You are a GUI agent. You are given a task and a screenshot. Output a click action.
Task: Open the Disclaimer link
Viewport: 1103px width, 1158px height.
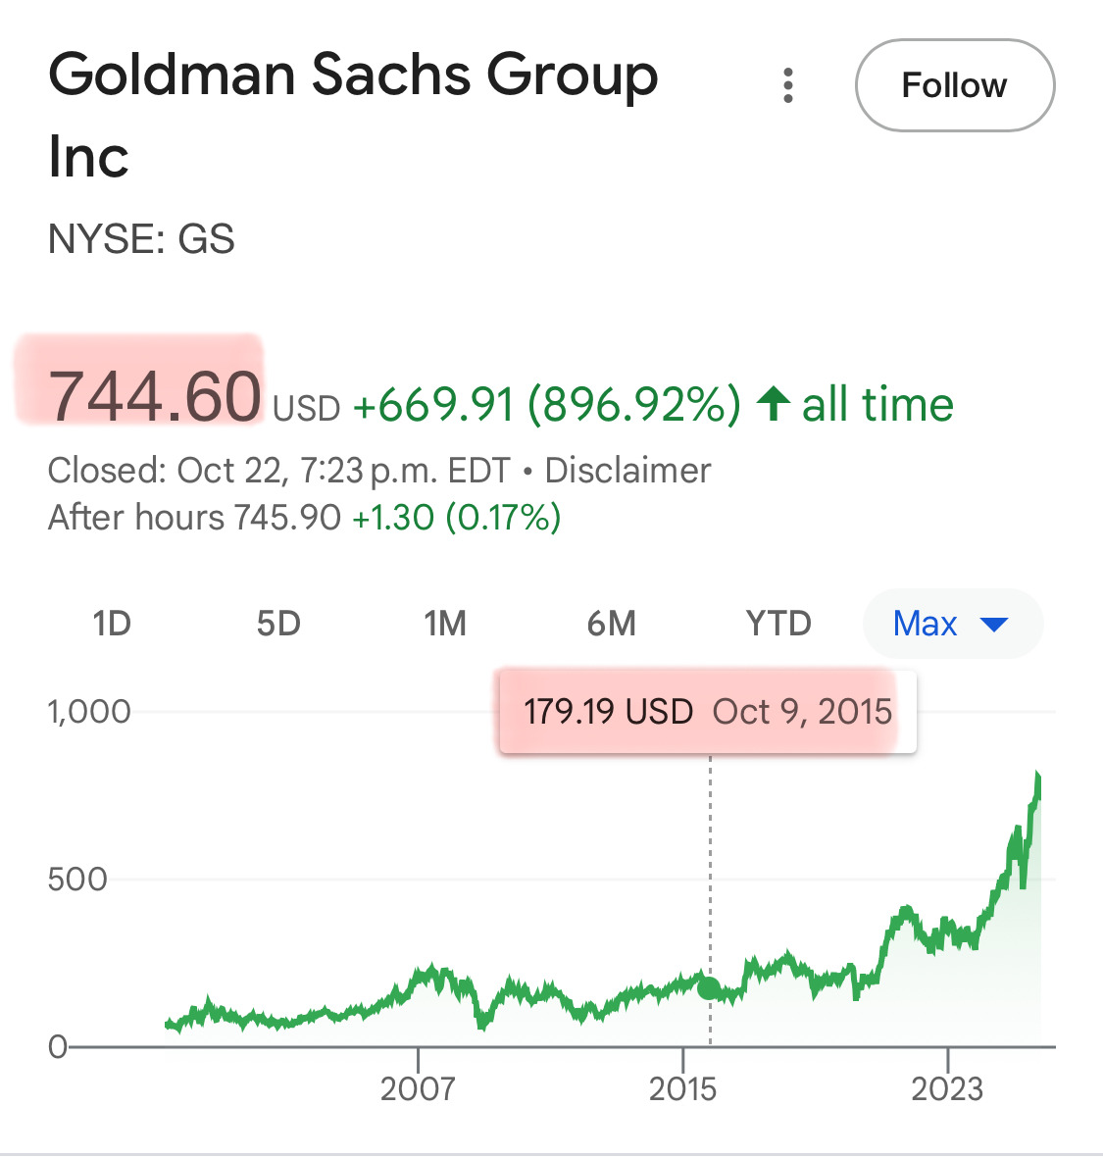(x=627, y=471)
